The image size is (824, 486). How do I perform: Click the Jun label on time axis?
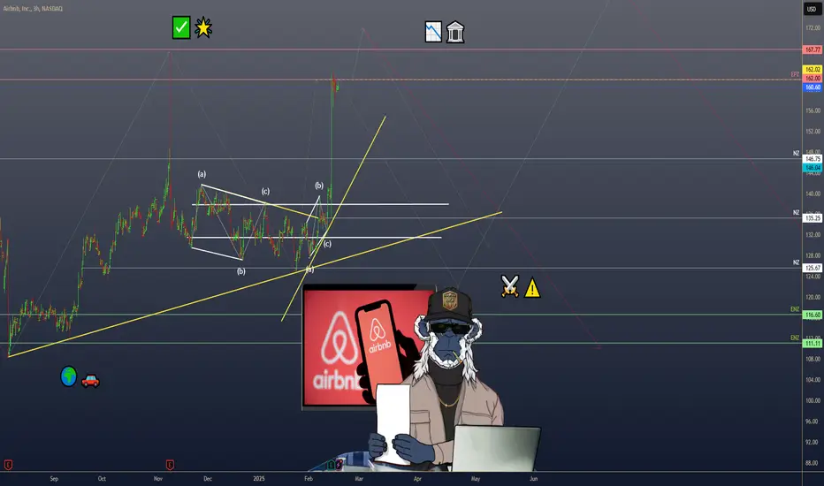533,479
